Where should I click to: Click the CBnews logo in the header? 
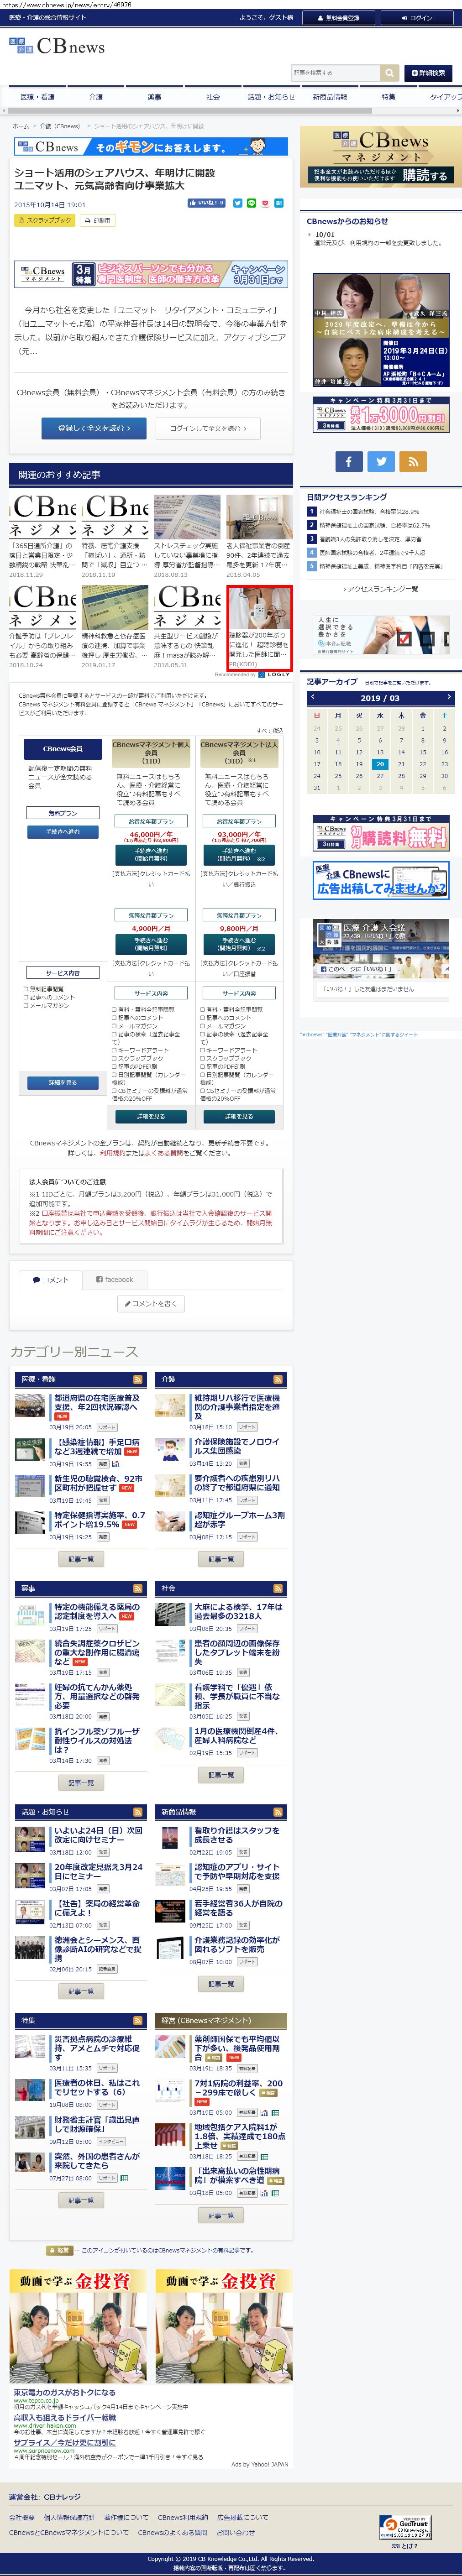coord(57,46)
